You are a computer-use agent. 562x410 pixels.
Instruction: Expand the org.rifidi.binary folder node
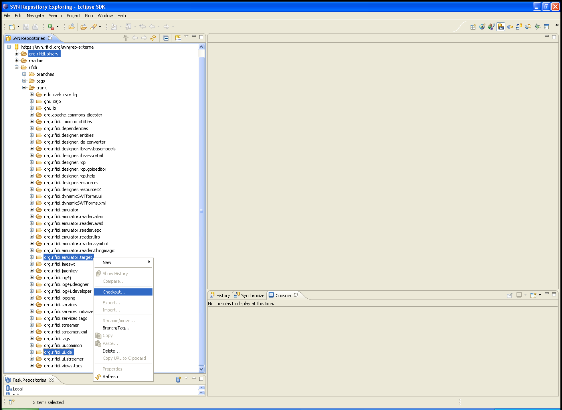pyautogui.click(x=16, y=53)
